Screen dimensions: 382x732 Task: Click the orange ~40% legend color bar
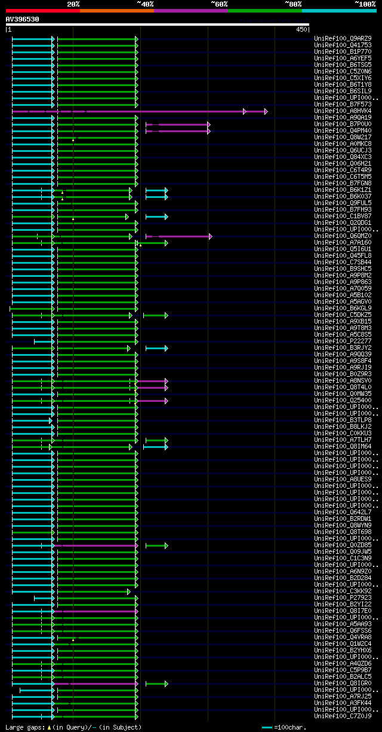(116, 11)
